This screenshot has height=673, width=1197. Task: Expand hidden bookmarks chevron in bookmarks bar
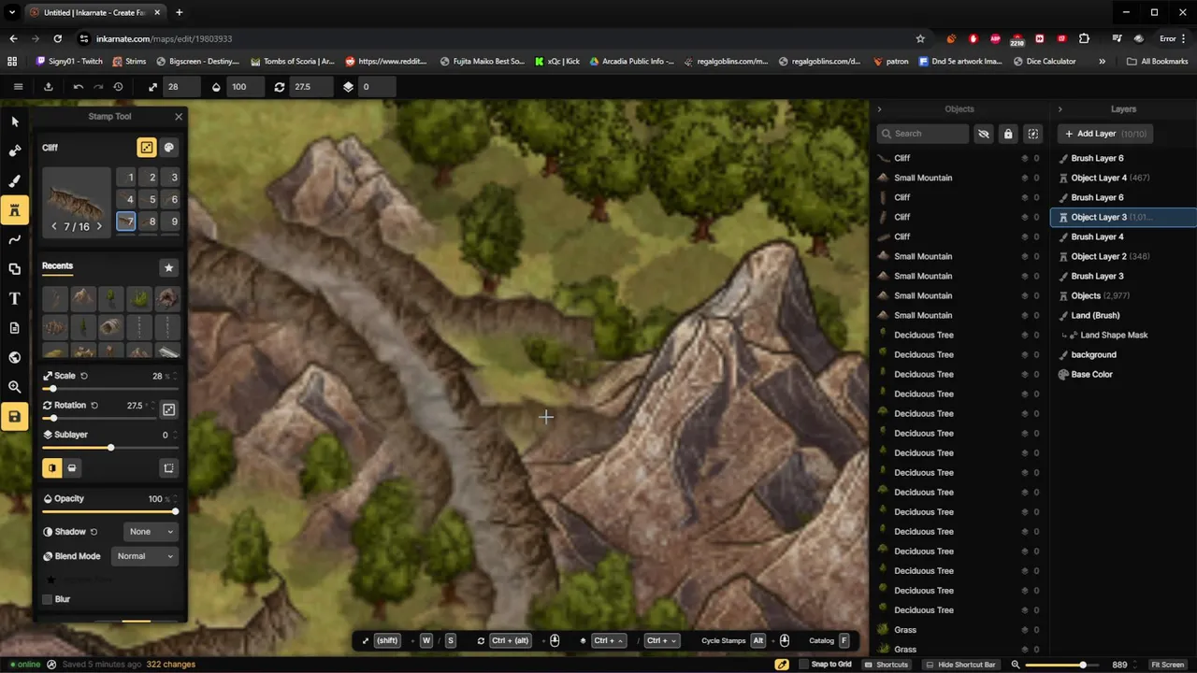tap(1102, 61)
